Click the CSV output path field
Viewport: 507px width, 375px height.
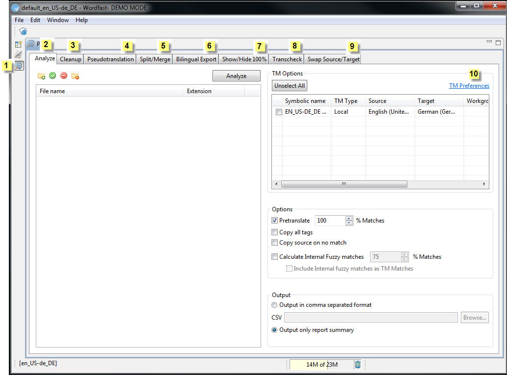(x=371, y=318)
